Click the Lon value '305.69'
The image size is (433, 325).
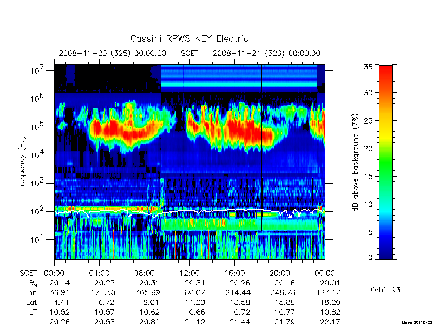pos(147,292)
